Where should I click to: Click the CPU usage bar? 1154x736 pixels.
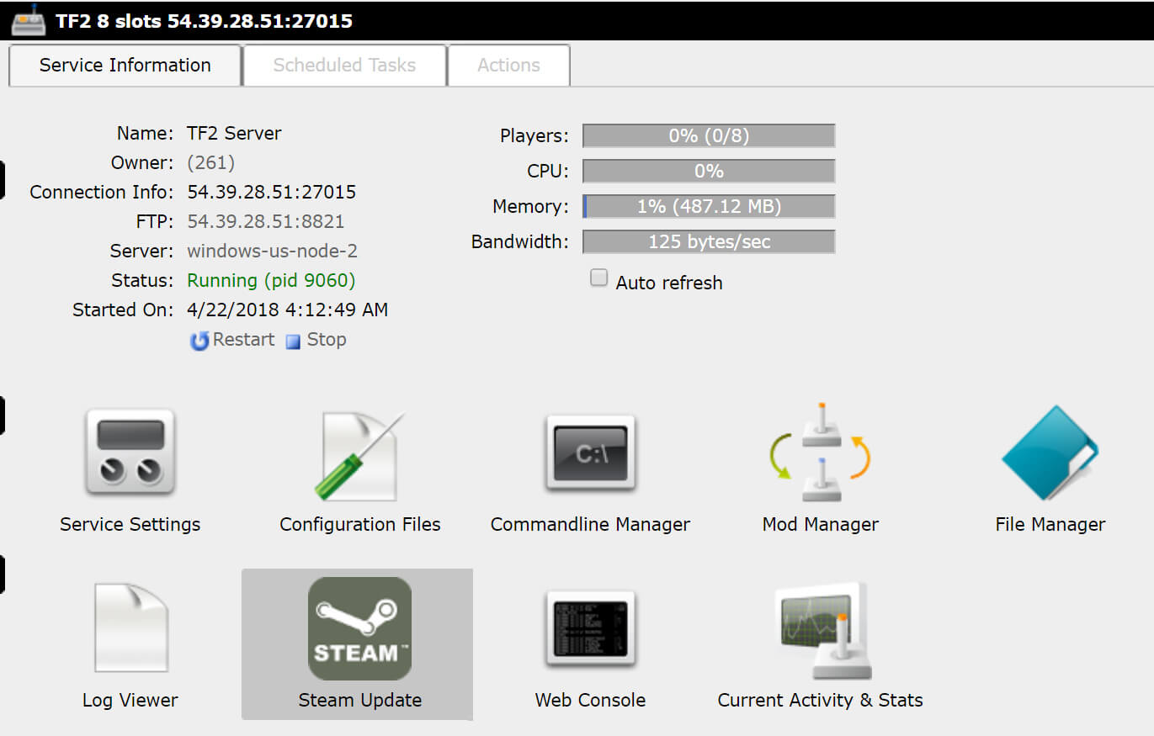pyautogui.click(x=709, y=171)
